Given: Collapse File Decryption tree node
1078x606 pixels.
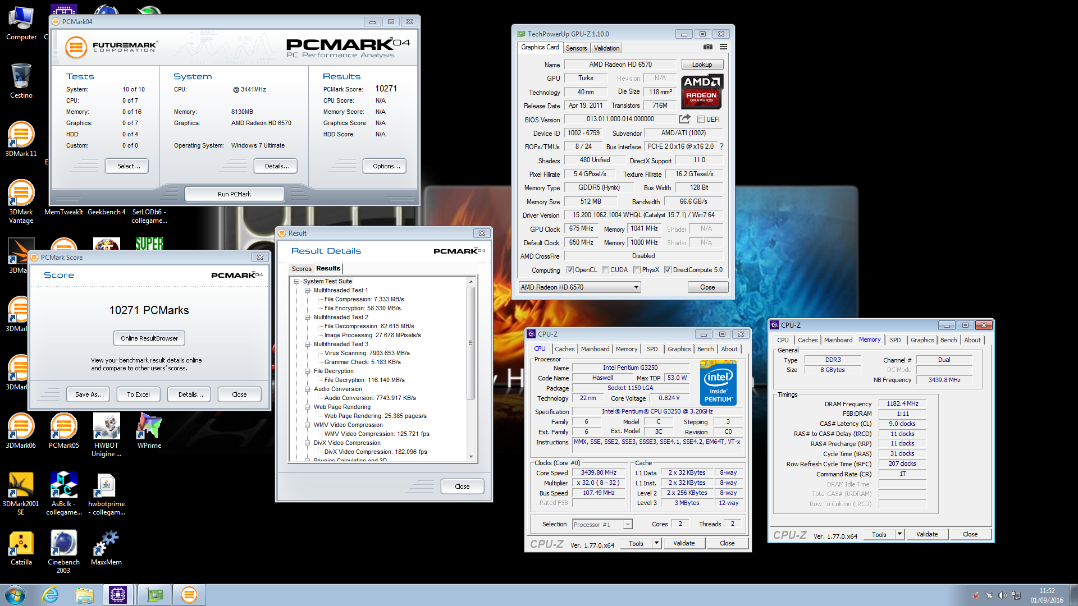Looking at the screenshot, I should click(x=308, y=371).
